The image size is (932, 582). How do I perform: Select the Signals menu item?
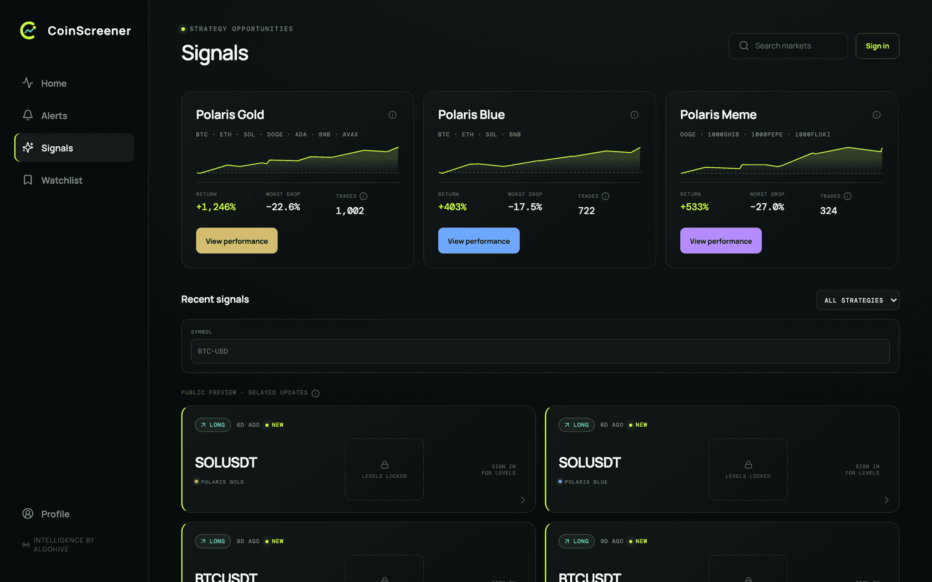(x=74, y=148)
